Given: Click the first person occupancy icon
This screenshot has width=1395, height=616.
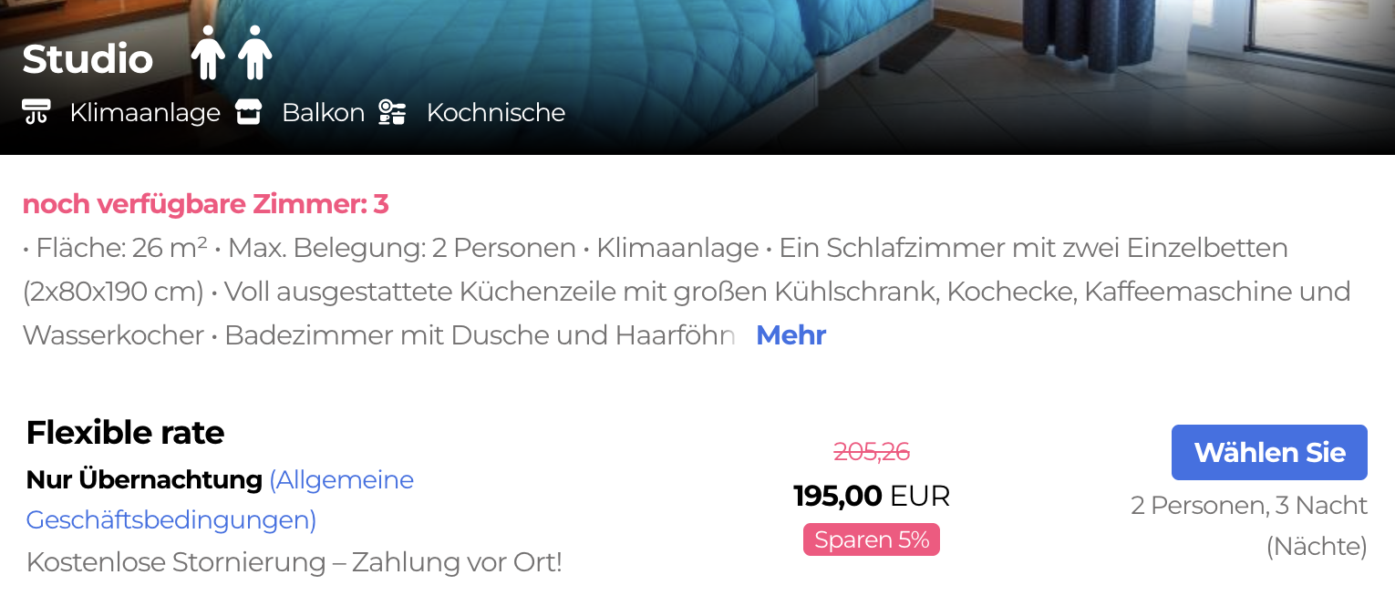Looking at the screenshot, I should click(208, 53).
